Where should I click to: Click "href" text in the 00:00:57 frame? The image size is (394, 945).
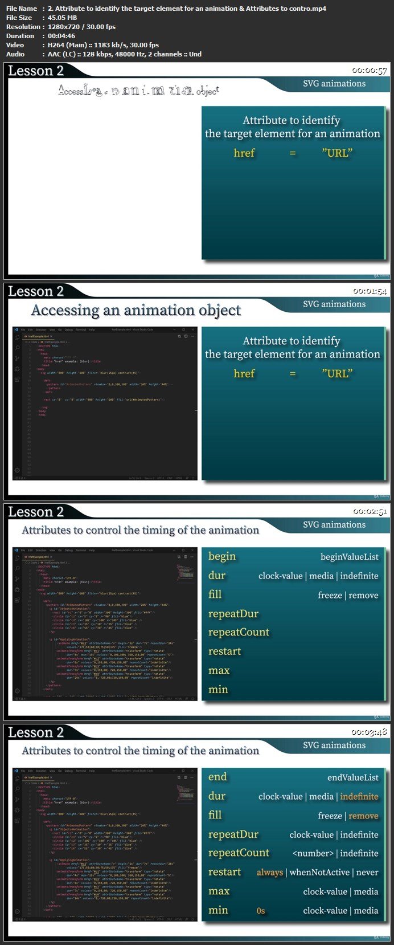click(244, 153)
